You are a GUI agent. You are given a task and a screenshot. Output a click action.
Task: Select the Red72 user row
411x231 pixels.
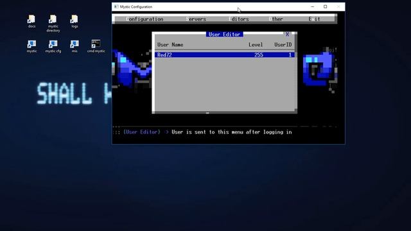point(225,55)
